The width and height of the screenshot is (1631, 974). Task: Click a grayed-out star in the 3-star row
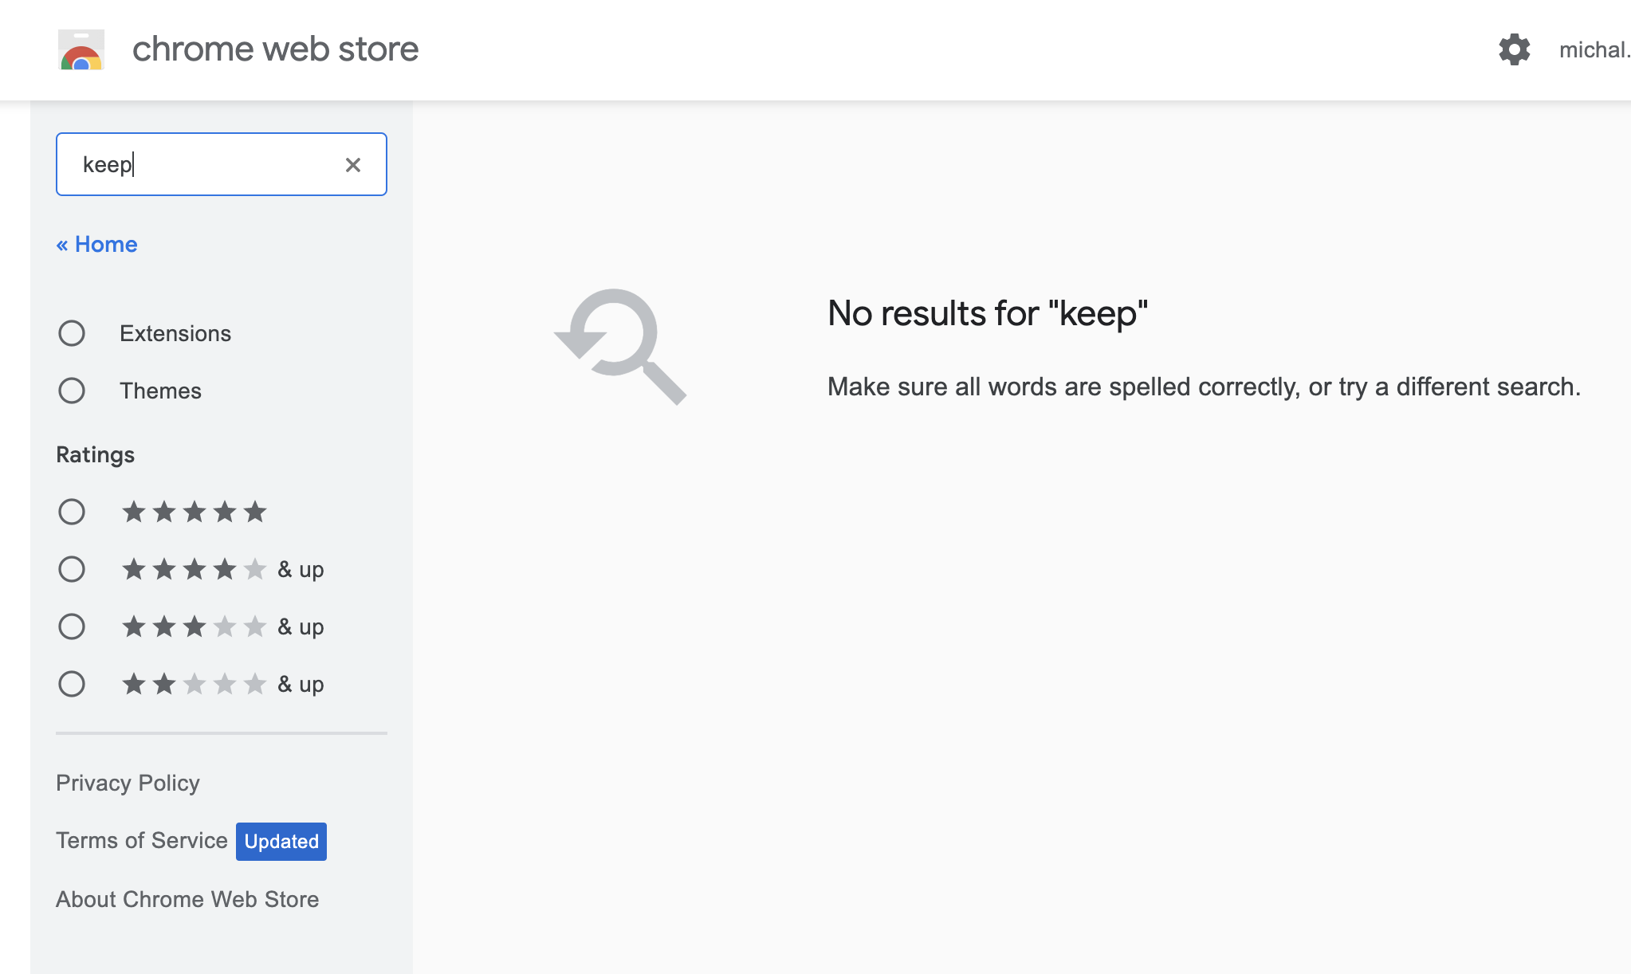(224, 626)
